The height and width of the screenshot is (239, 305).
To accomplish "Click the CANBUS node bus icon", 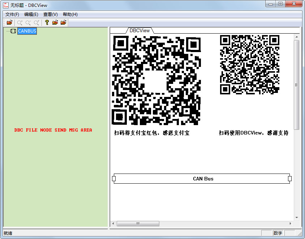I will pyautogui.click(x=13, y=31).
